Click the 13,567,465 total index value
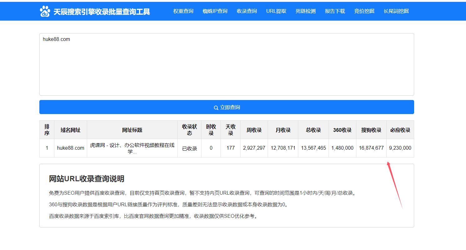This screenshot has width=466, height=250. (x=314, y=148)
